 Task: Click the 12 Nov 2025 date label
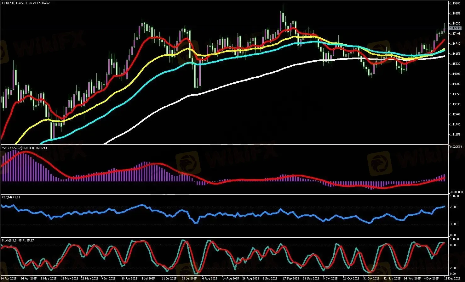(x=391, y=279)
